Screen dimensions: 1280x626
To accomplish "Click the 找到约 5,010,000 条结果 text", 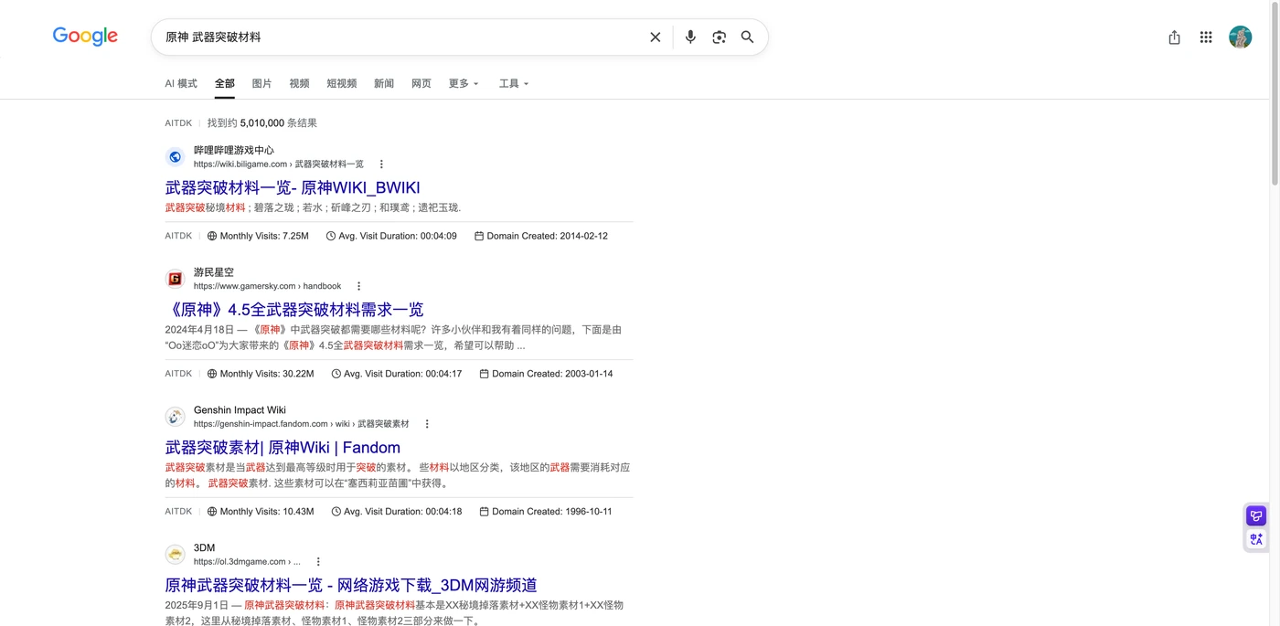I will 262,122.
